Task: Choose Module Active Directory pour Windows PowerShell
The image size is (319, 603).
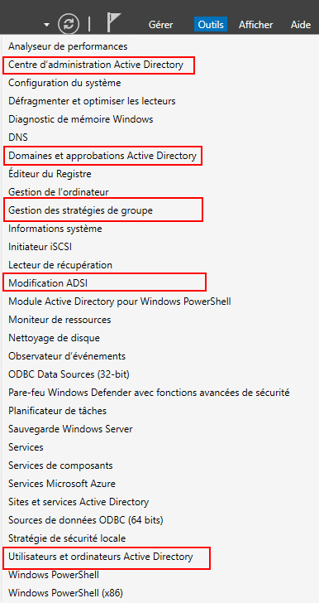Action: 120,301
